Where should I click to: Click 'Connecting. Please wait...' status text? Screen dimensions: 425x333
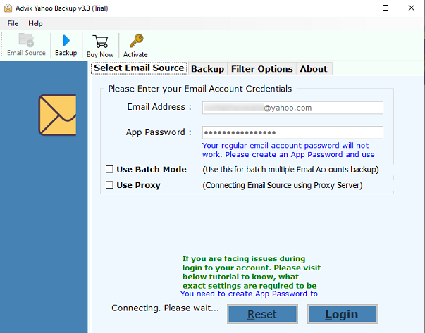click(x=165, y=308)
